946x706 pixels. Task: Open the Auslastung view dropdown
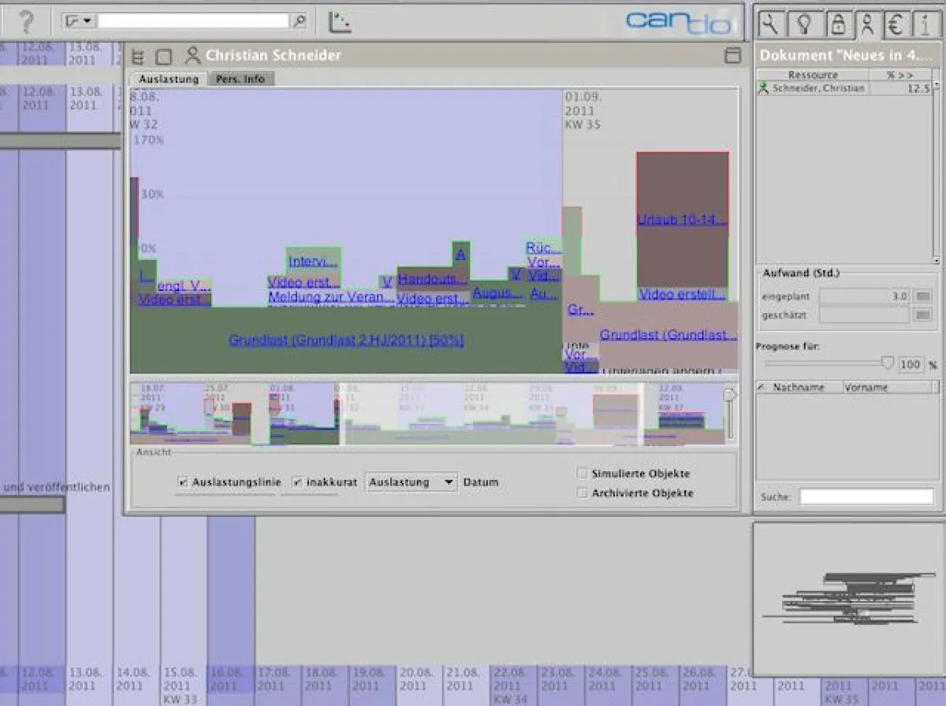tap(411, 482)
